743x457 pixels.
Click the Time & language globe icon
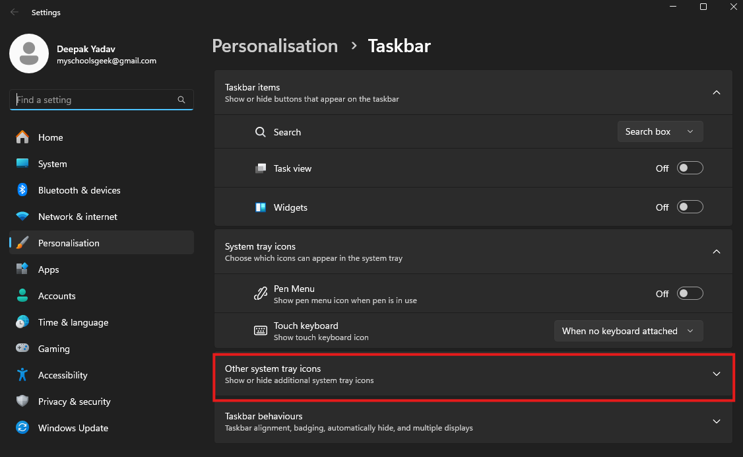click(22, 322)
